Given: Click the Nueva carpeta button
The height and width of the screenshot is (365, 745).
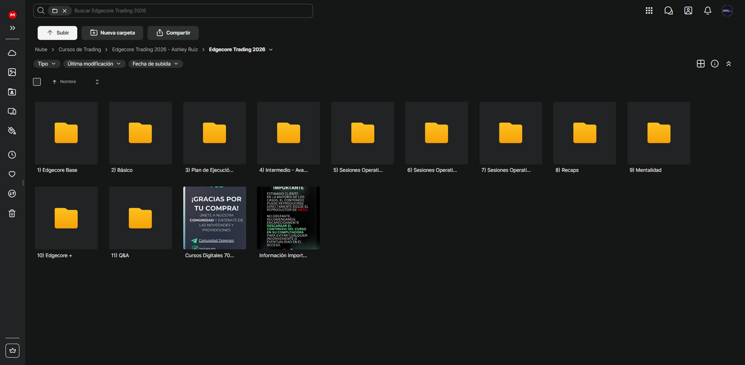Looking at the screenshot, I should pyautogui.click(x=112, y=33).
